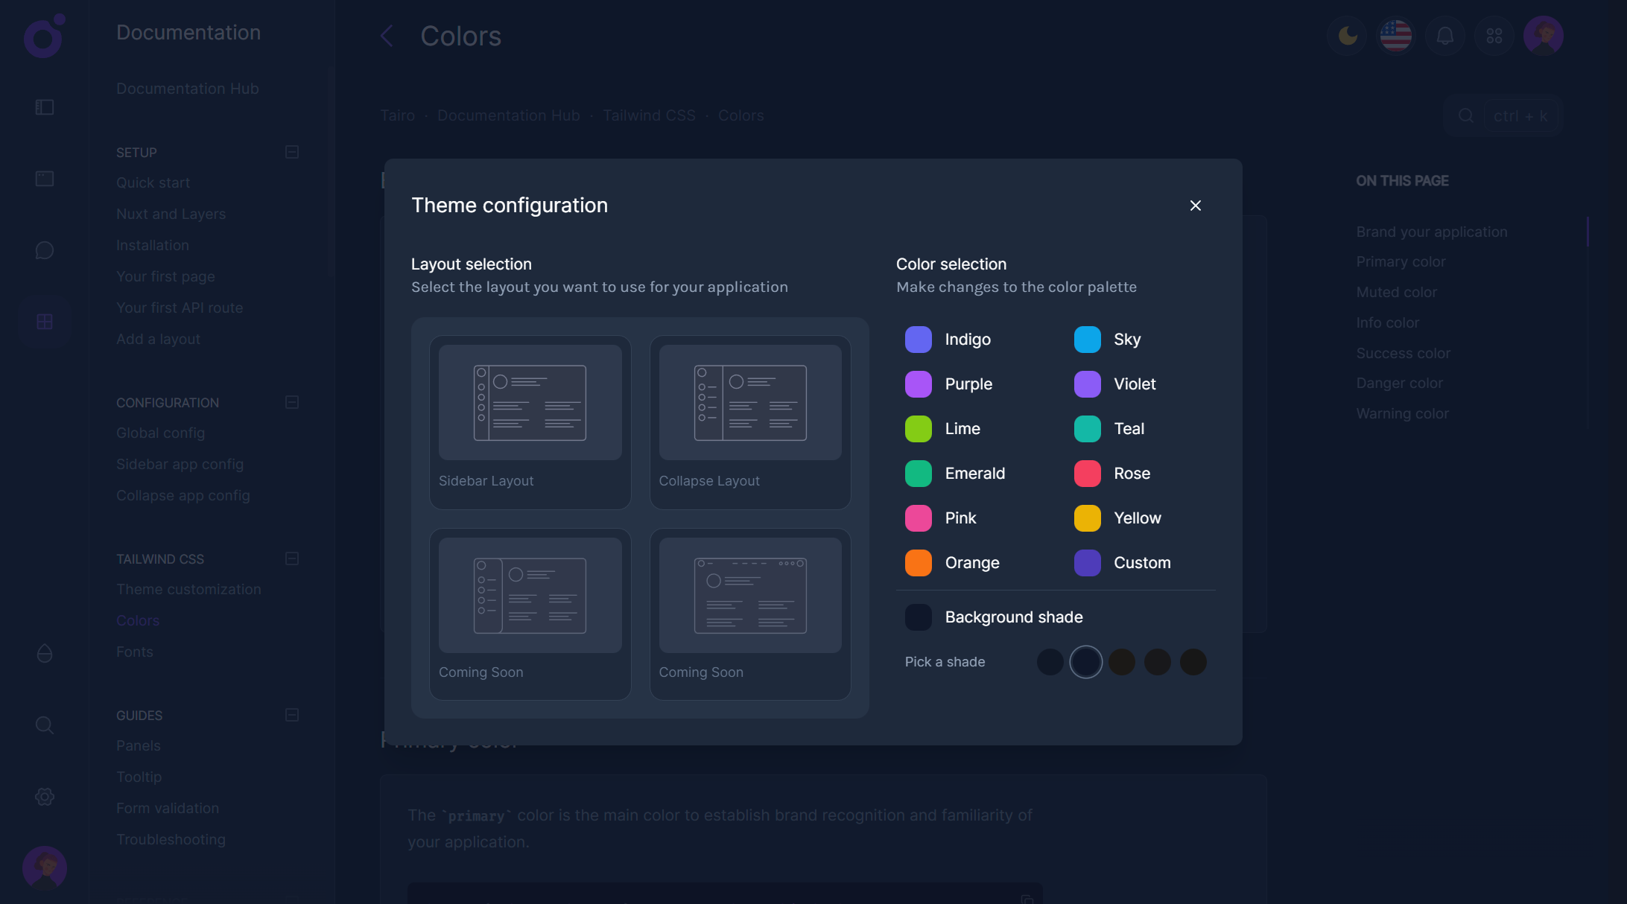Image resolution: width=1627 pixels, height=904 pixels.
Task: Open the chat bubble icon in left rail
Action: coord(45,250)
